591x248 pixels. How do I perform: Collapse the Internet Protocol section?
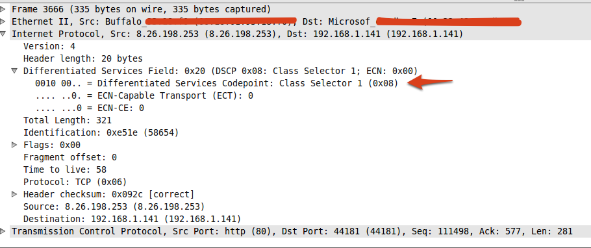pos(3,34)
